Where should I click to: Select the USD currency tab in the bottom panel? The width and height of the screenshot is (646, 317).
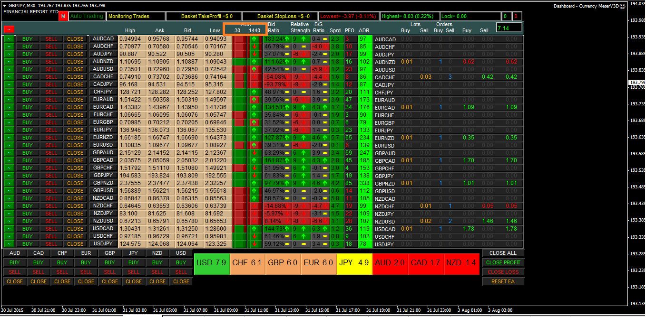(x=181, y=253)
